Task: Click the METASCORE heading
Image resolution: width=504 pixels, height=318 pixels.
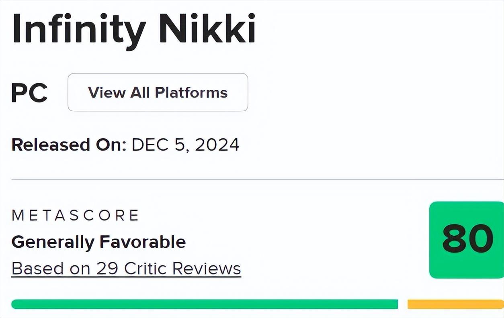Action: click(75, 216)
